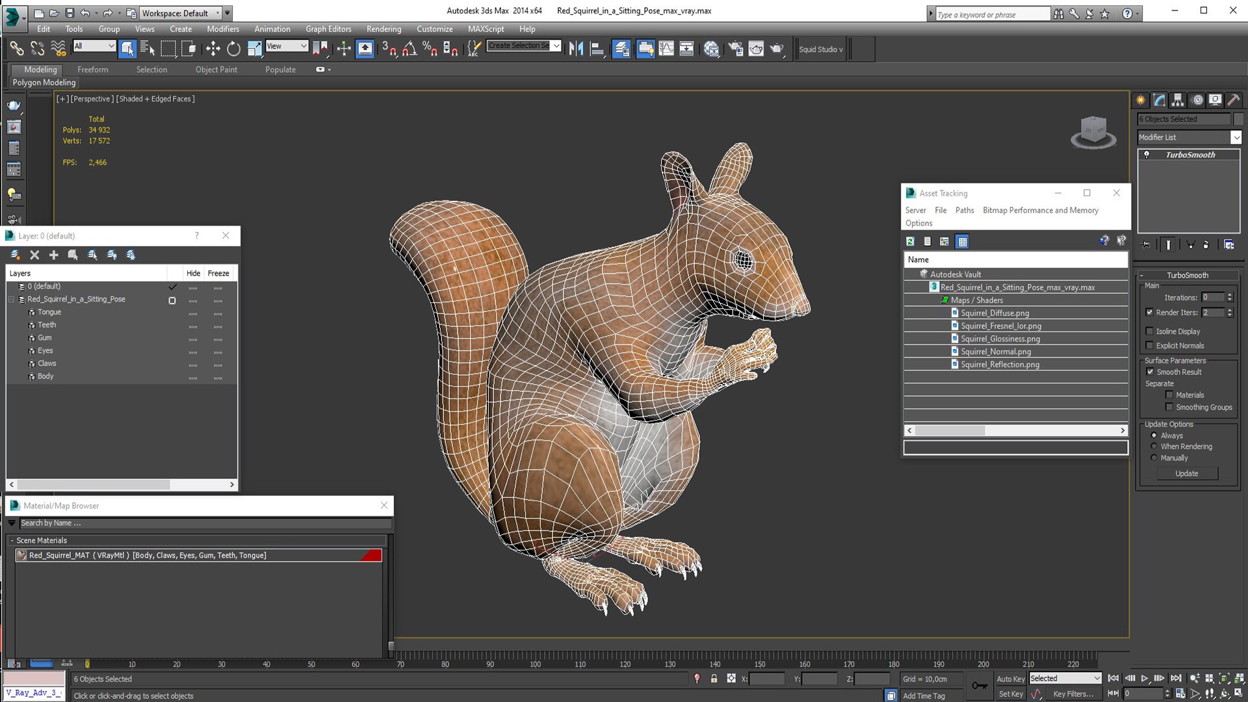Switch to the Freeform ribbon tab
The height and width of the screenshot is (702, 1248).
(x=93, y=70)
